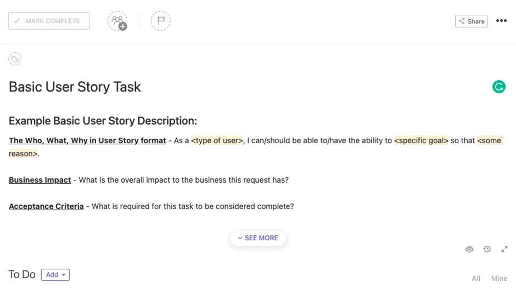
Task: Share this task
Action: tap(472, 21)
